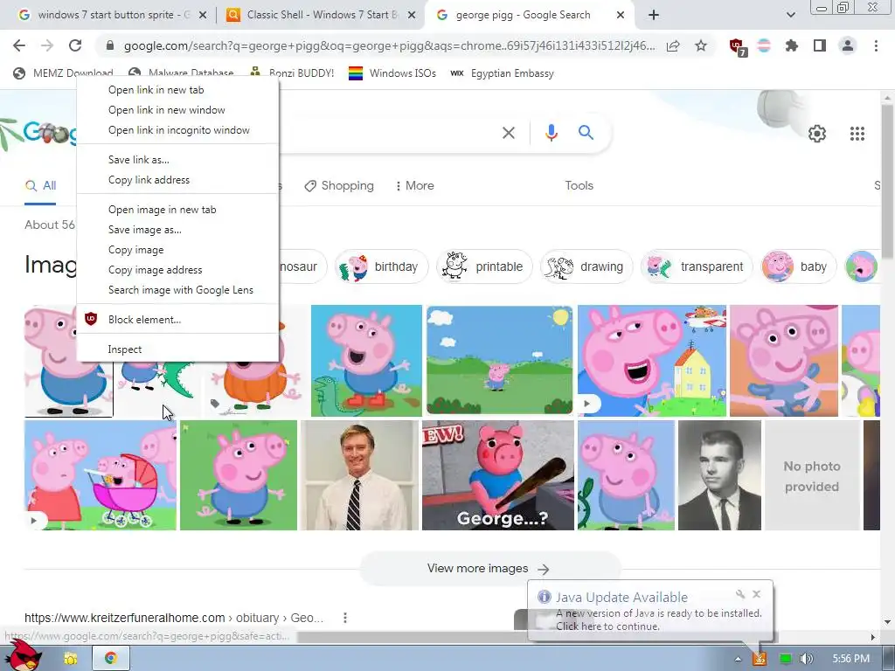Viewport: 895px width, 671px height.
Task: Click the Chrome icon in the taskbar
Action: pyautogui.click(x=111, y=659)
